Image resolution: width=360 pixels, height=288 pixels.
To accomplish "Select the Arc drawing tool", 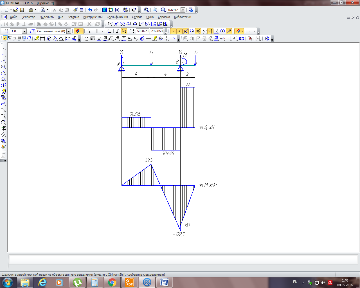I will click(3, 73).
